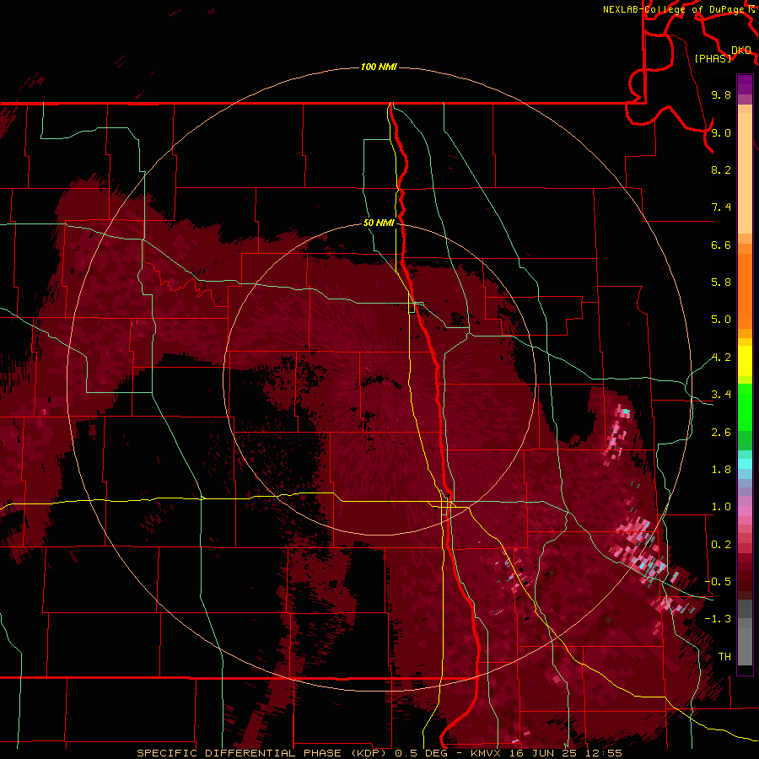Click the 3.4 scale value
Screen dimensions: 759x759
pos(721,395)
